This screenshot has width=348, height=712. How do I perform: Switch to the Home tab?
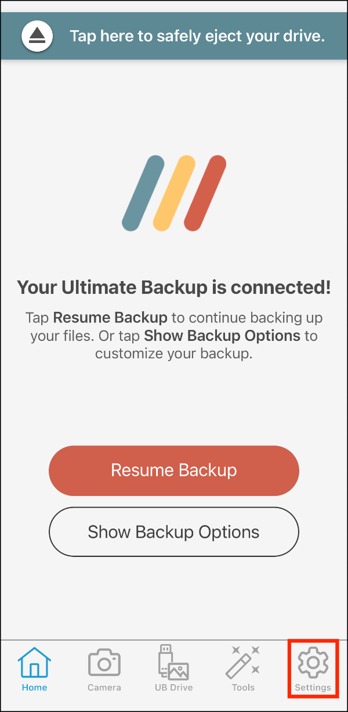click(34, 669)
